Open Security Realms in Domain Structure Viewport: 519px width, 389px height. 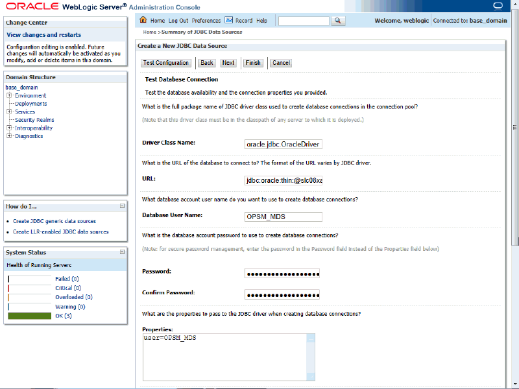click(34, 120)
